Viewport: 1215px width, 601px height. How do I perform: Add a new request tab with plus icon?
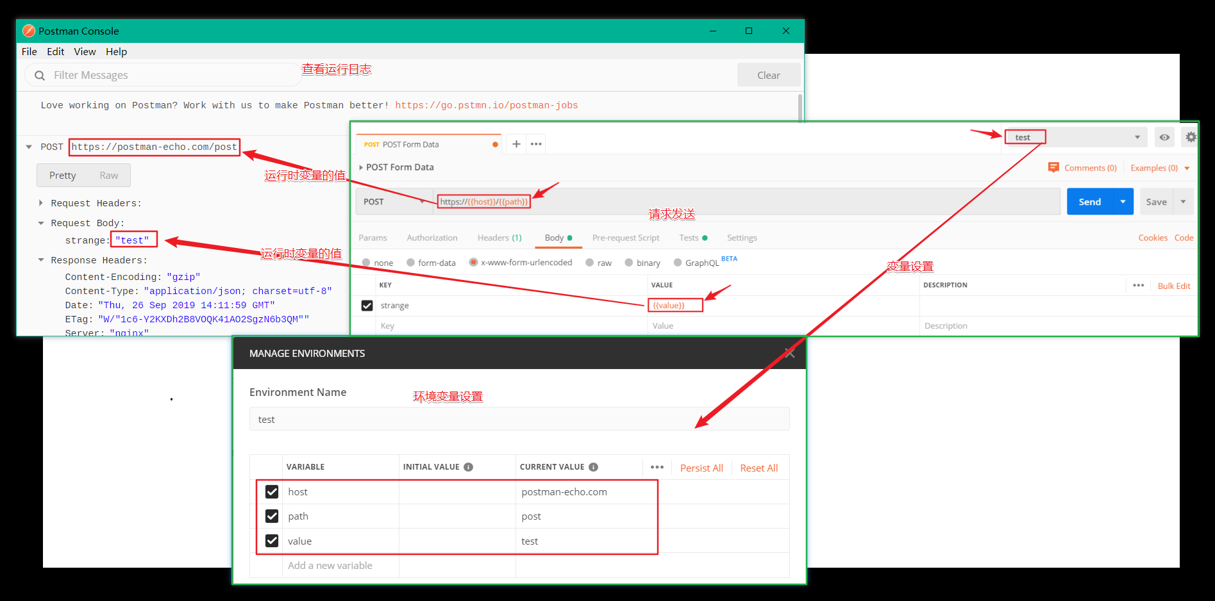[x=516, y=144]
